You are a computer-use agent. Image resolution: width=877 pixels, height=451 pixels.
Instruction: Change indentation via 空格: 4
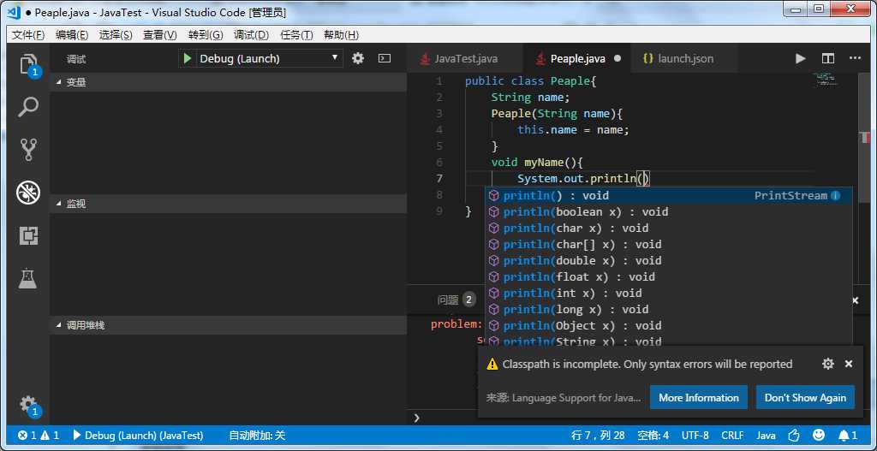(x=653, y=435)
